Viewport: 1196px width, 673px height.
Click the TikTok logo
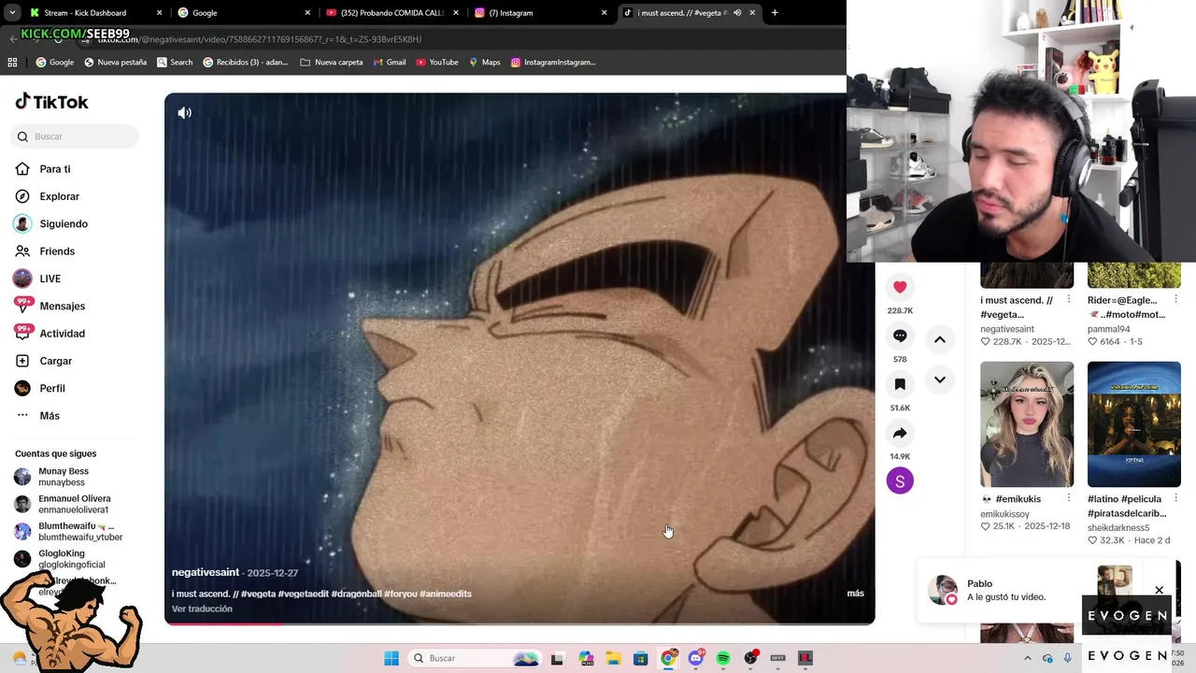[52, 102]
